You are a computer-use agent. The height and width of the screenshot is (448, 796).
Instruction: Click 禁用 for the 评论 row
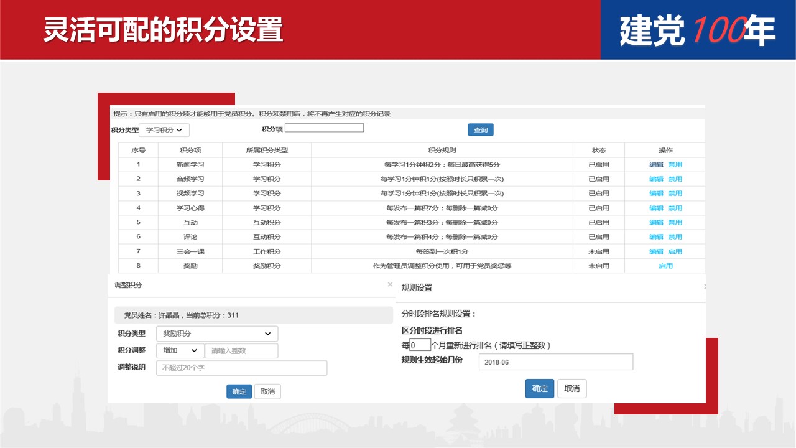coord(675,237)
